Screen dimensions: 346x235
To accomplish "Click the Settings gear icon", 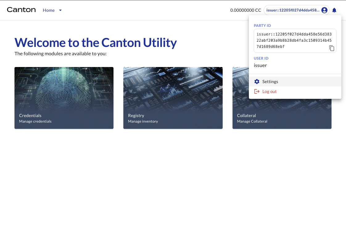I will click(257, 81).
